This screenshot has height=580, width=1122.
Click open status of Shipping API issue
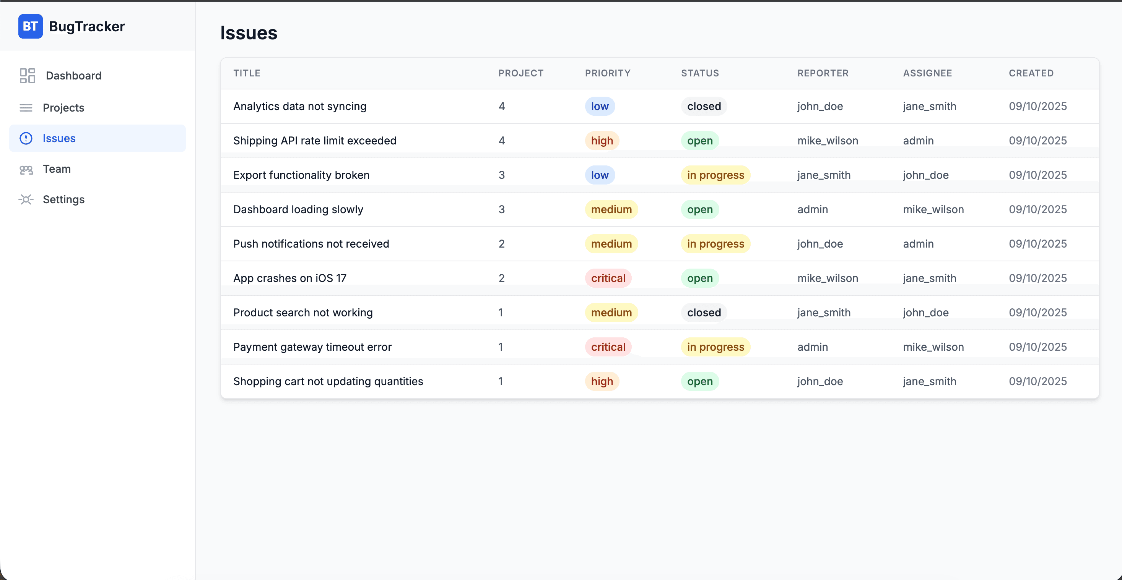[700, 141]
